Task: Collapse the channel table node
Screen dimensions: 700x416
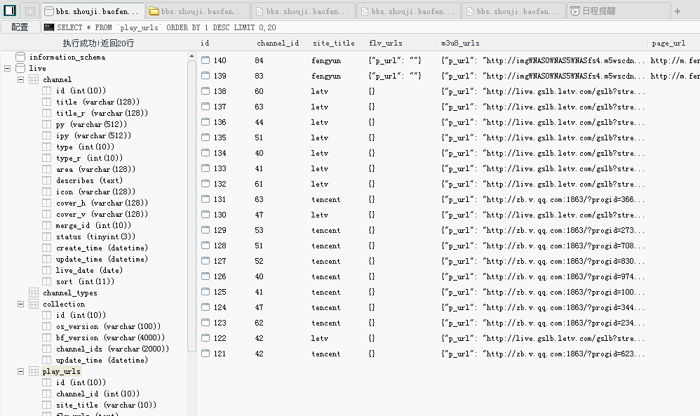Action: coord(20,79)
